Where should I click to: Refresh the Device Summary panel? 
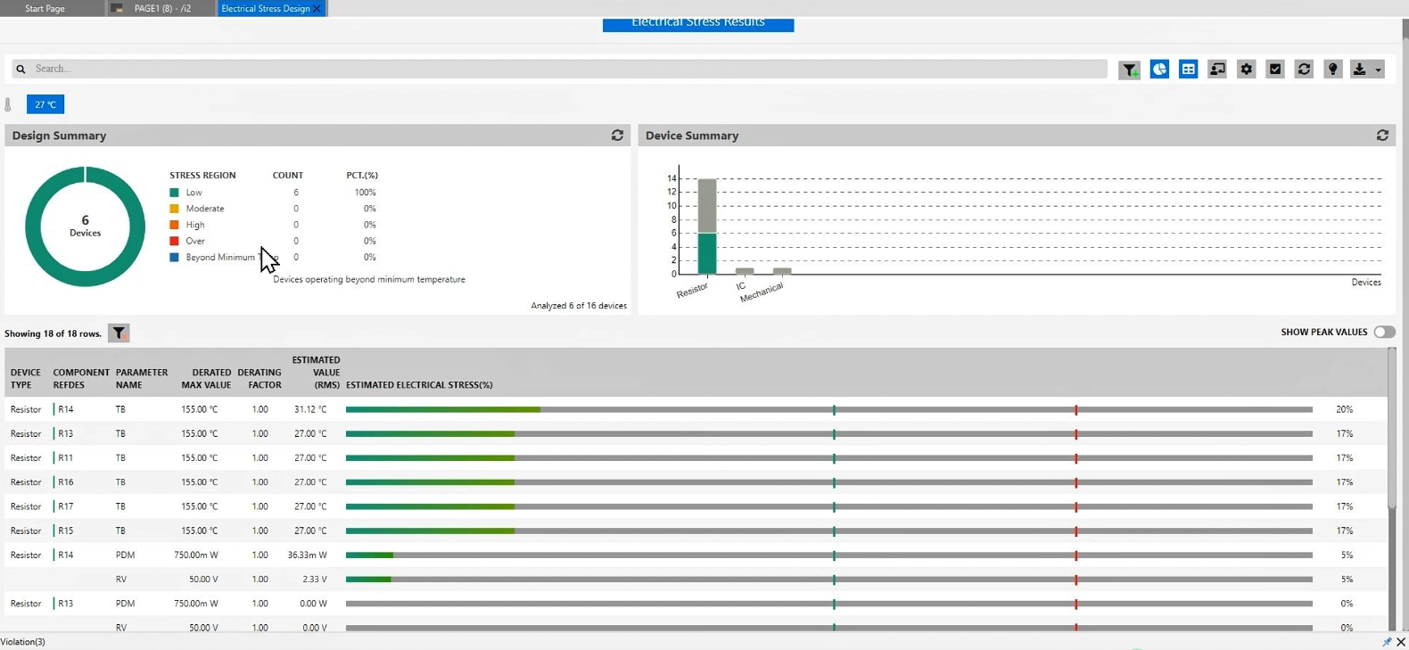pos(1382,136)
